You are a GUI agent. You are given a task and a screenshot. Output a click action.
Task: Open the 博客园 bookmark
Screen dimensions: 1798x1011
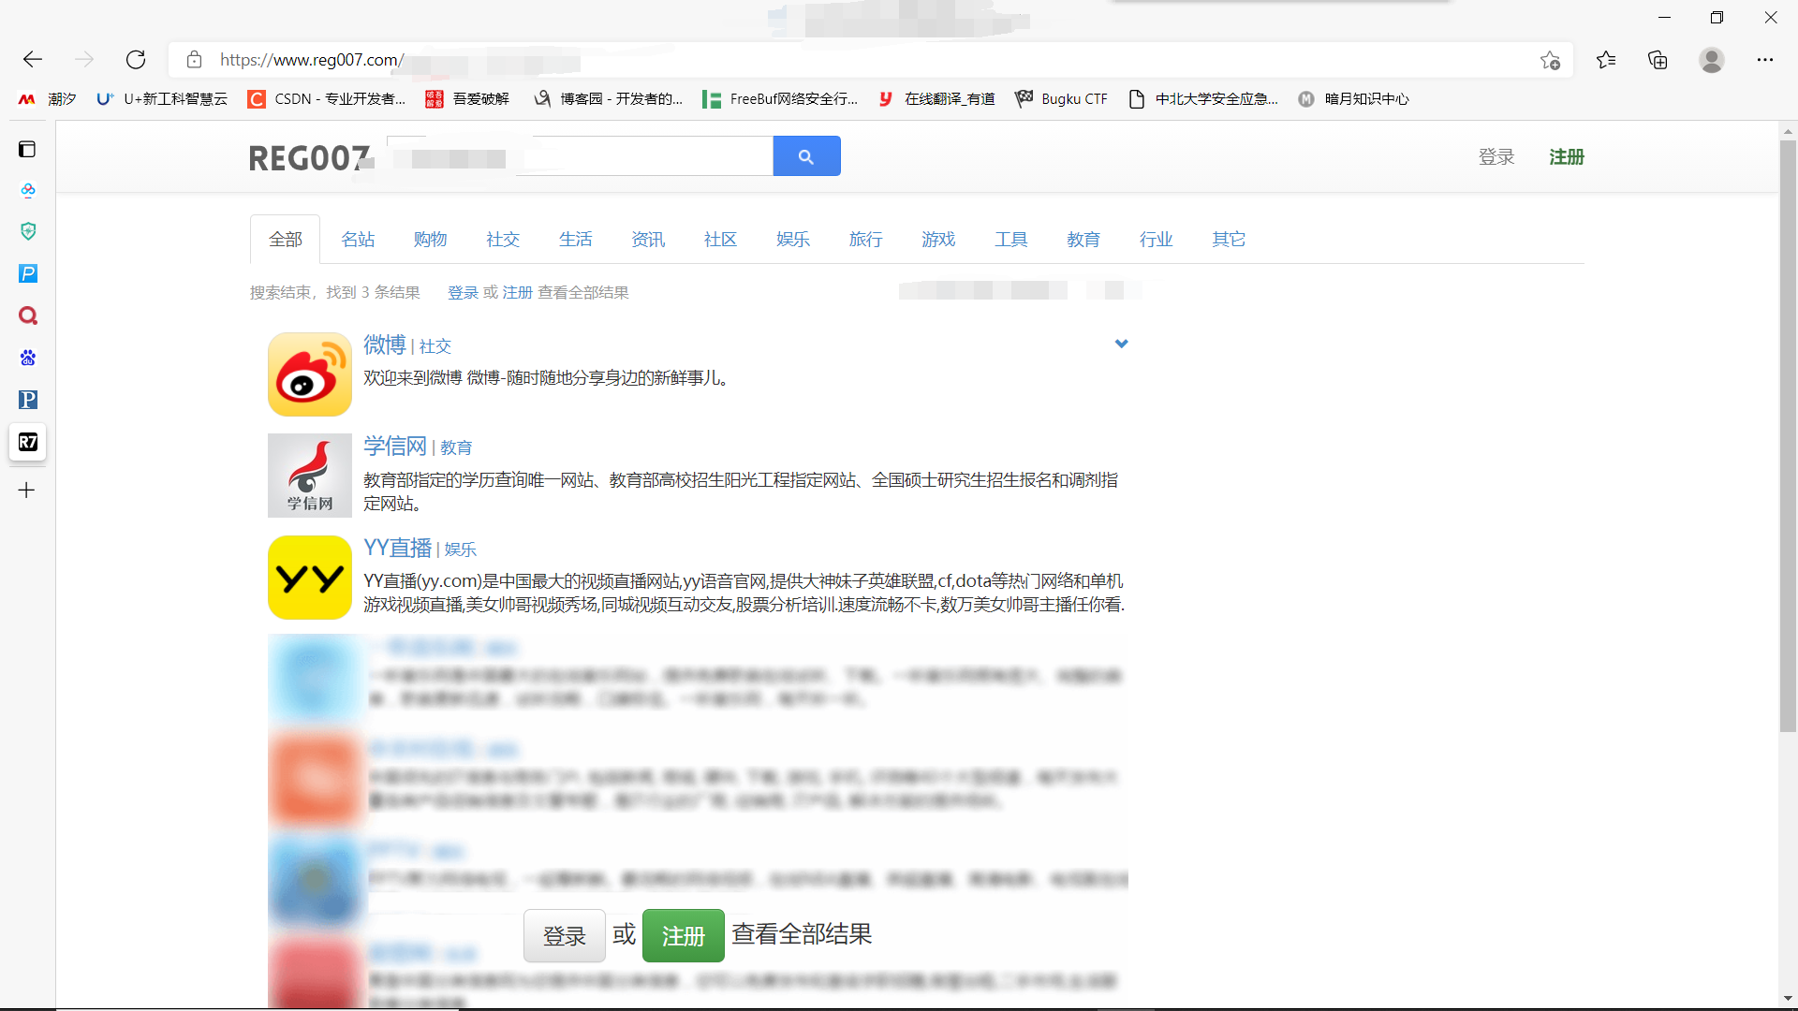coord(608,99)
